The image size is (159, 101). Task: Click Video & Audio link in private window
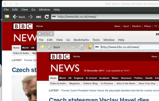tap(21, 53)
